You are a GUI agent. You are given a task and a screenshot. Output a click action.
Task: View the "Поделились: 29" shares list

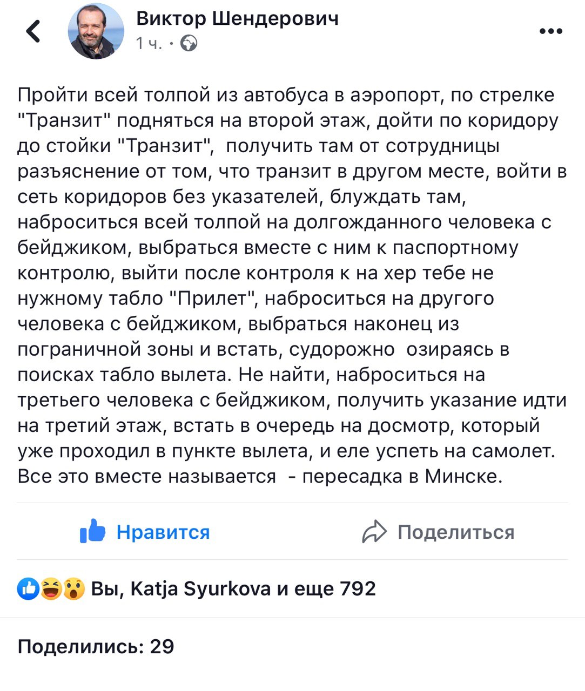96,646
